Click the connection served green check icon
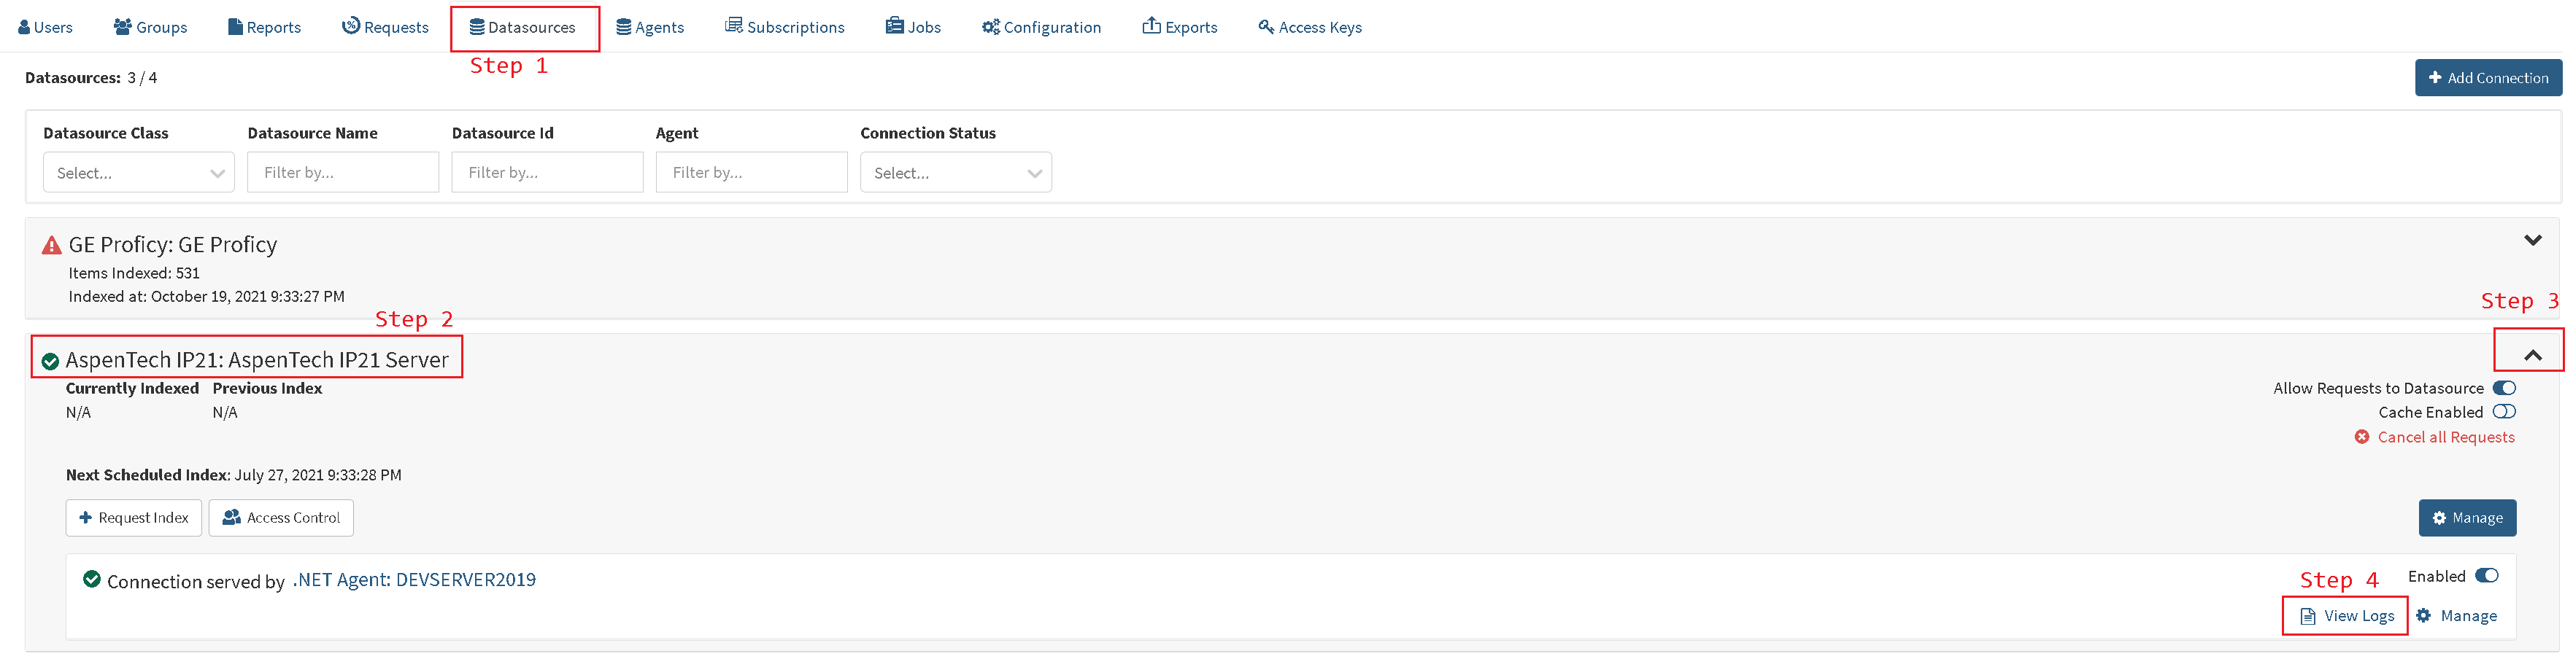This screenshot has height=659, width=2573. coord(92,579)
